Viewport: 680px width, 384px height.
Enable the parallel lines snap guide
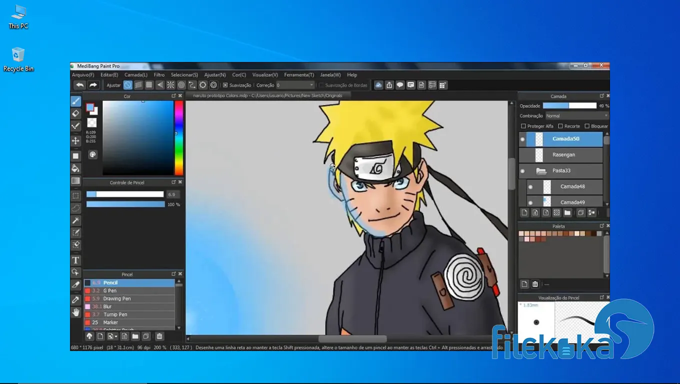(138, 85)
